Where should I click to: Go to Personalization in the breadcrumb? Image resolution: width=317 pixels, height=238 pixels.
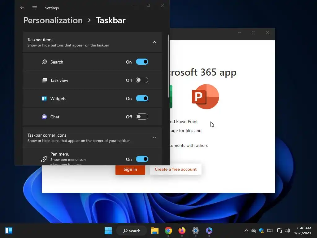[x=53, y=20]
